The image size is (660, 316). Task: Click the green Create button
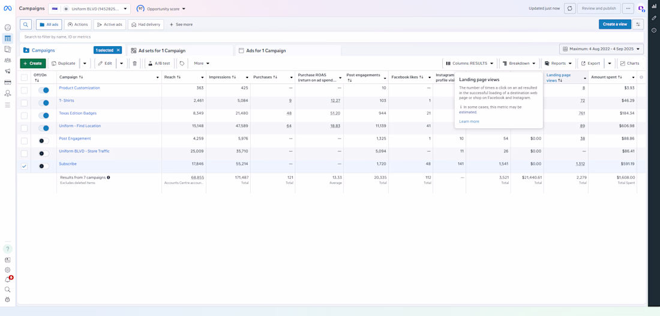tap(33, 64)
